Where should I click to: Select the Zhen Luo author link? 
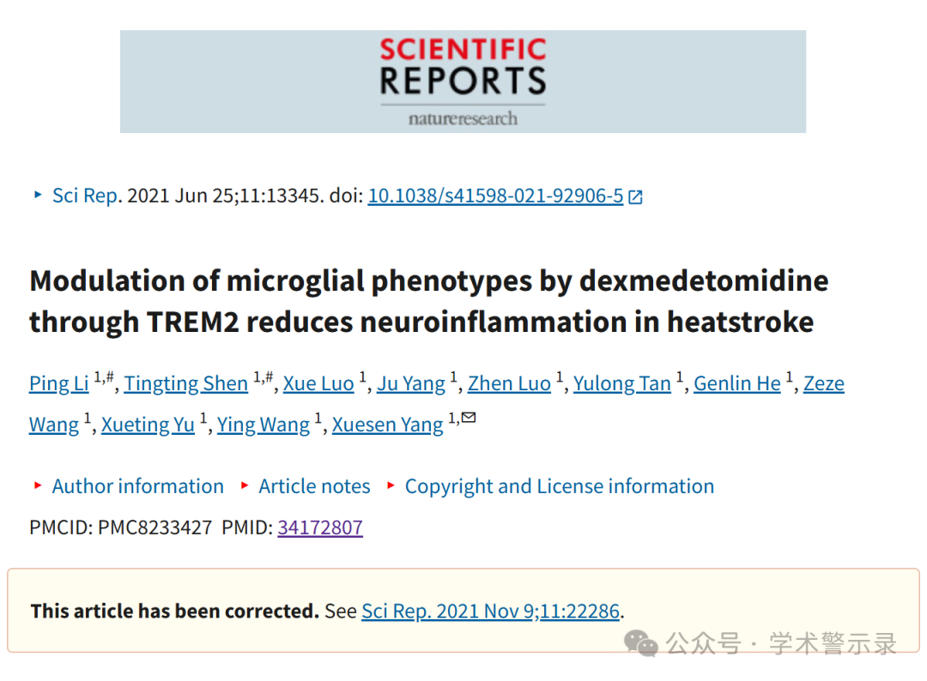(509, 383)
